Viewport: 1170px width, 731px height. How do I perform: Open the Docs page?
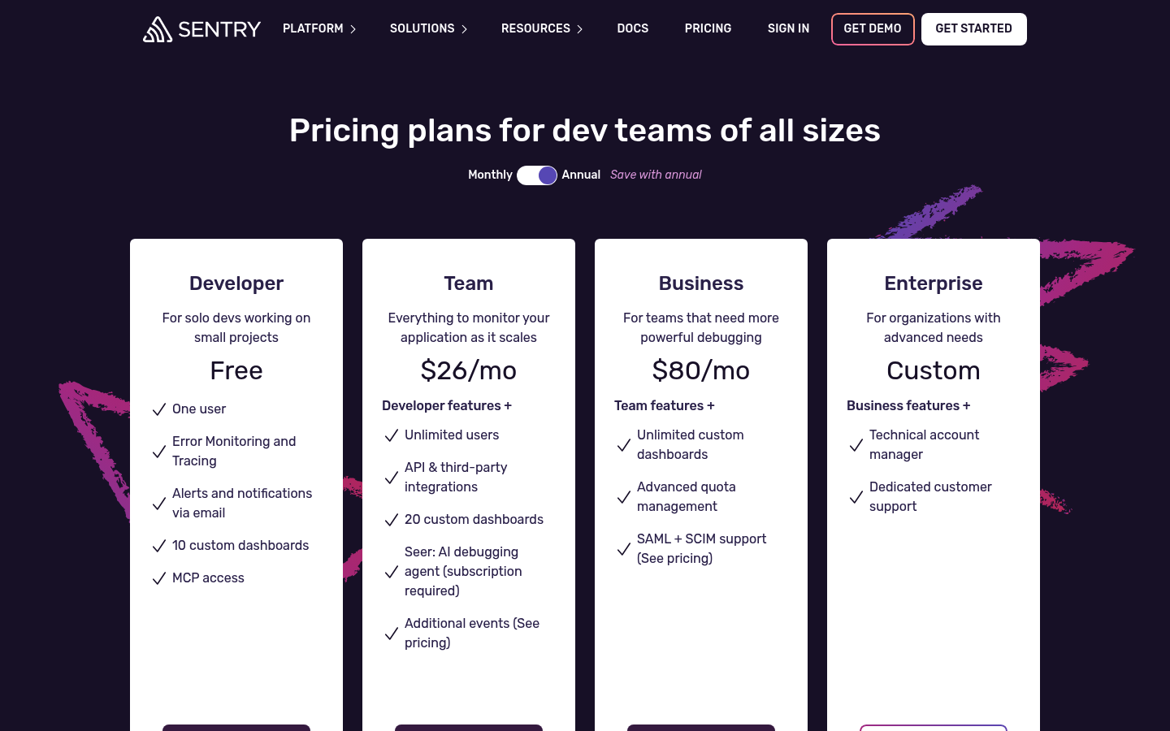click(x=633, y=28)
